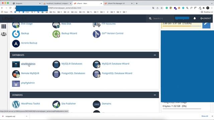Screen dimensions: 214x120
Task: Click the PostgreSQL Database Wizard icon
Action: click(x=97, y=74)
